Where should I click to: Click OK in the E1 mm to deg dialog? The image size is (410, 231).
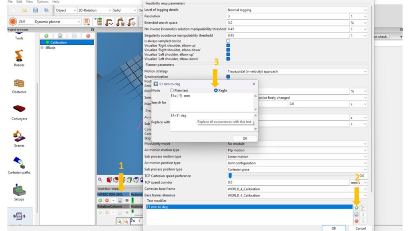pos(245,138)
